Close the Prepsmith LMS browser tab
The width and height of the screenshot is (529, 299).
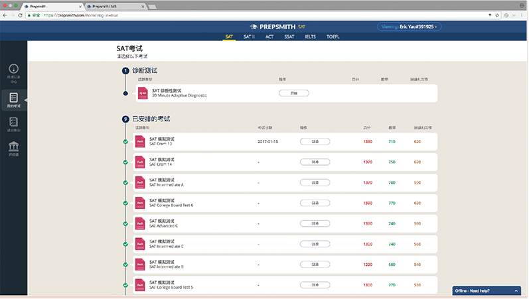coord(143,7)
